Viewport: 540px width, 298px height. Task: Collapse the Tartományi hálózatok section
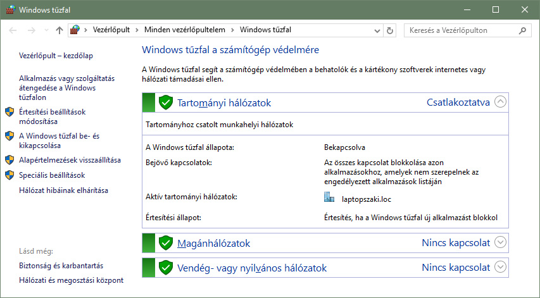[x=501, y=102]
